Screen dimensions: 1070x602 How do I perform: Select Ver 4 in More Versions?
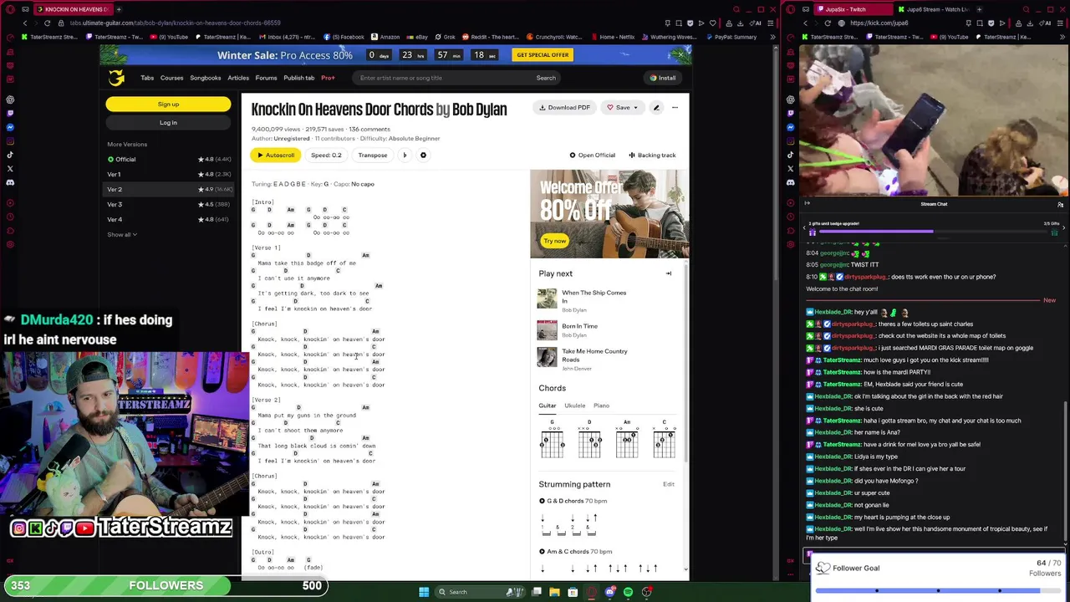(x=169, y=219)
